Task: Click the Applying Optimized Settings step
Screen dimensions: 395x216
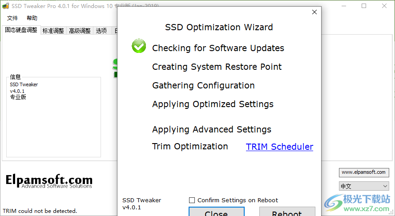Action: 213,104
